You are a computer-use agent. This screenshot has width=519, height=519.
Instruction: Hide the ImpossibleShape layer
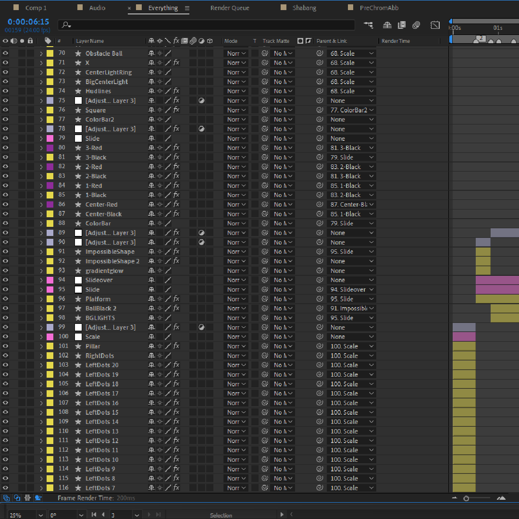pos(5,251)
